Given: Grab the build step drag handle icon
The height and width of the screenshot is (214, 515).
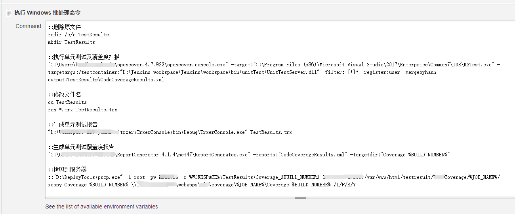Looking at the screenshot, I should [x=9, y=13].
